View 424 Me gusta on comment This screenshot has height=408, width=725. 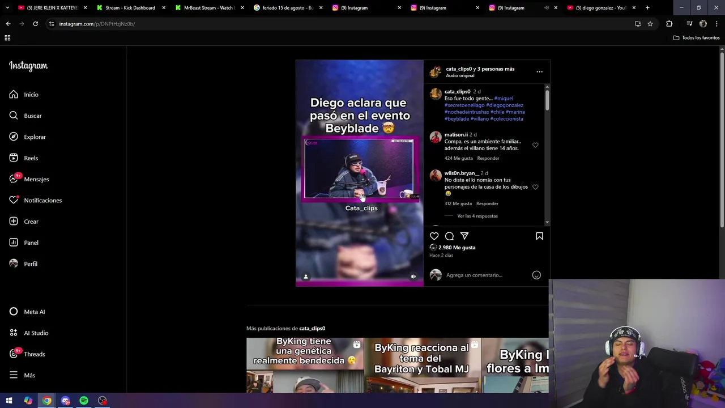point(459,158)
